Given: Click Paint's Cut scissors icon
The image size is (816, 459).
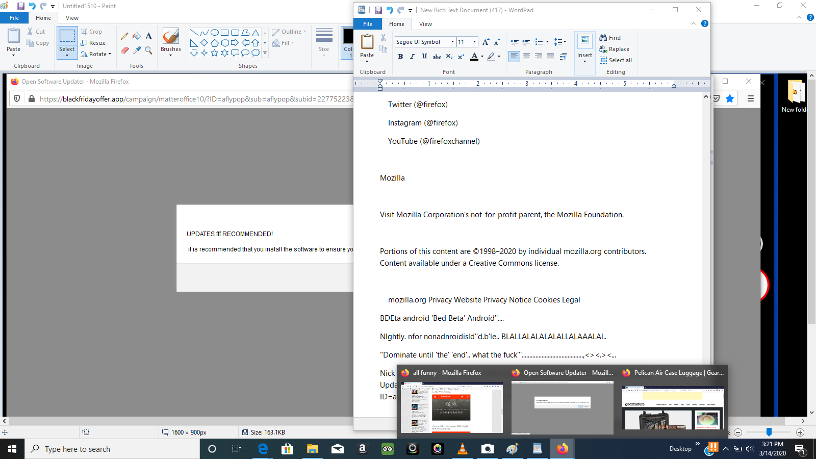Looking at the screenshot, I should click(30, 32).
